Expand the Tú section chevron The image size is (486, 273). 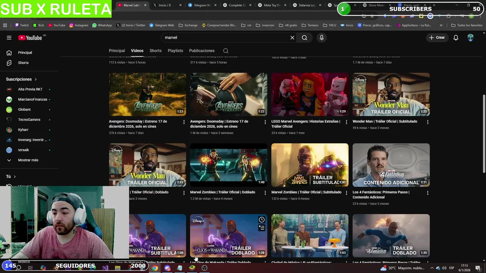coord(15,177)
